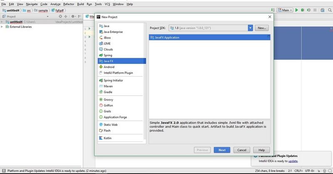
Task: Select Clouds project type
Action: click(122, 49)
